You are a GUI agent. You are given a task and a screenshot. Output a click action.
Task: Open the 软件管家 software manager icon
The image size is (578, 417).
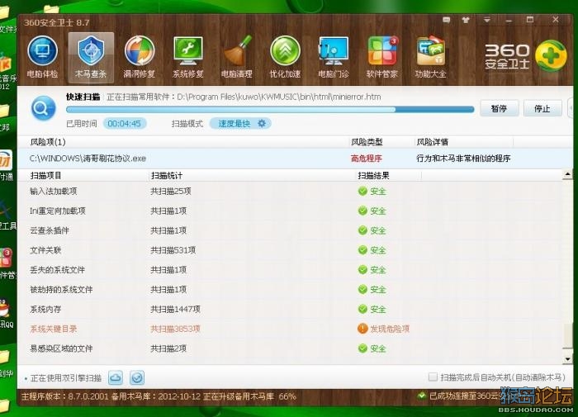pos(382,57)
